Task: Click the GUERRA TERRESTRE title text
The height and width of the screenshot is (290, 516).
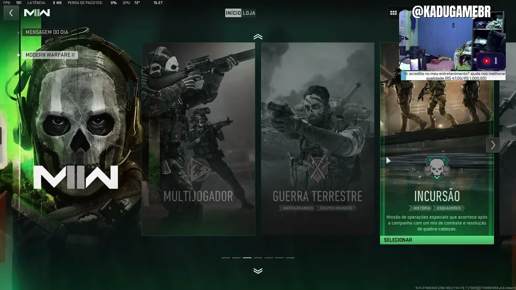Action: pyautogui.click(x=318, y=196)
